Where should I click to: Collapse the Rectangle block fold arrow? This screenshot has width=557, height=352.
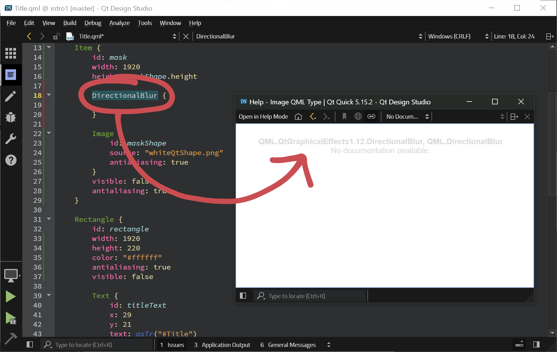pyautogui.click(x=49, y=219)
